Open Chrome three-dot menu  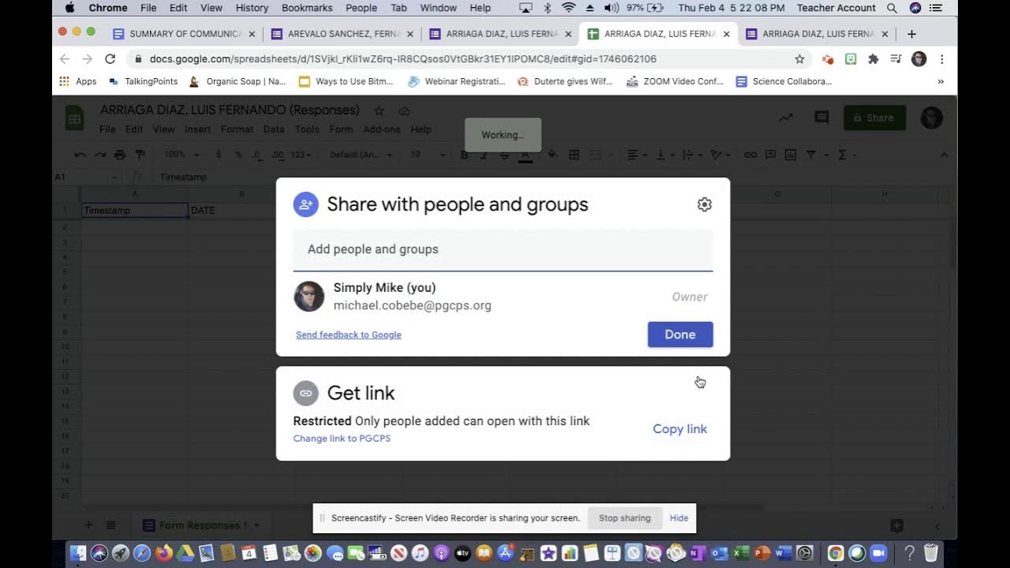click(x=941, y=59)
